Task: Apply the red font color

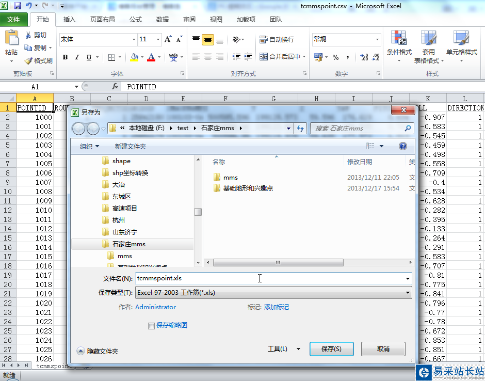Action: 151,57
